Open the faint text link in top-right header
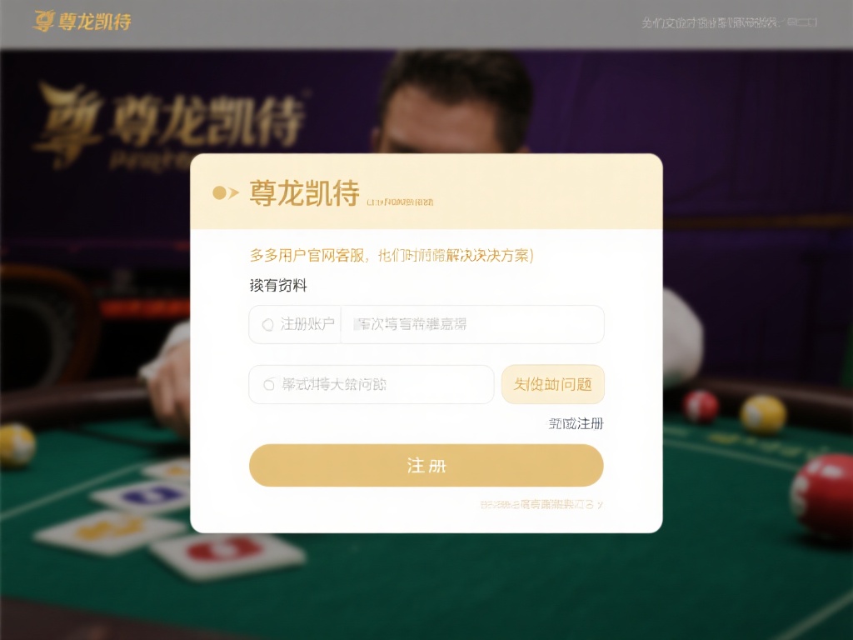Screen dimensions: 853x640 point(710,22)
